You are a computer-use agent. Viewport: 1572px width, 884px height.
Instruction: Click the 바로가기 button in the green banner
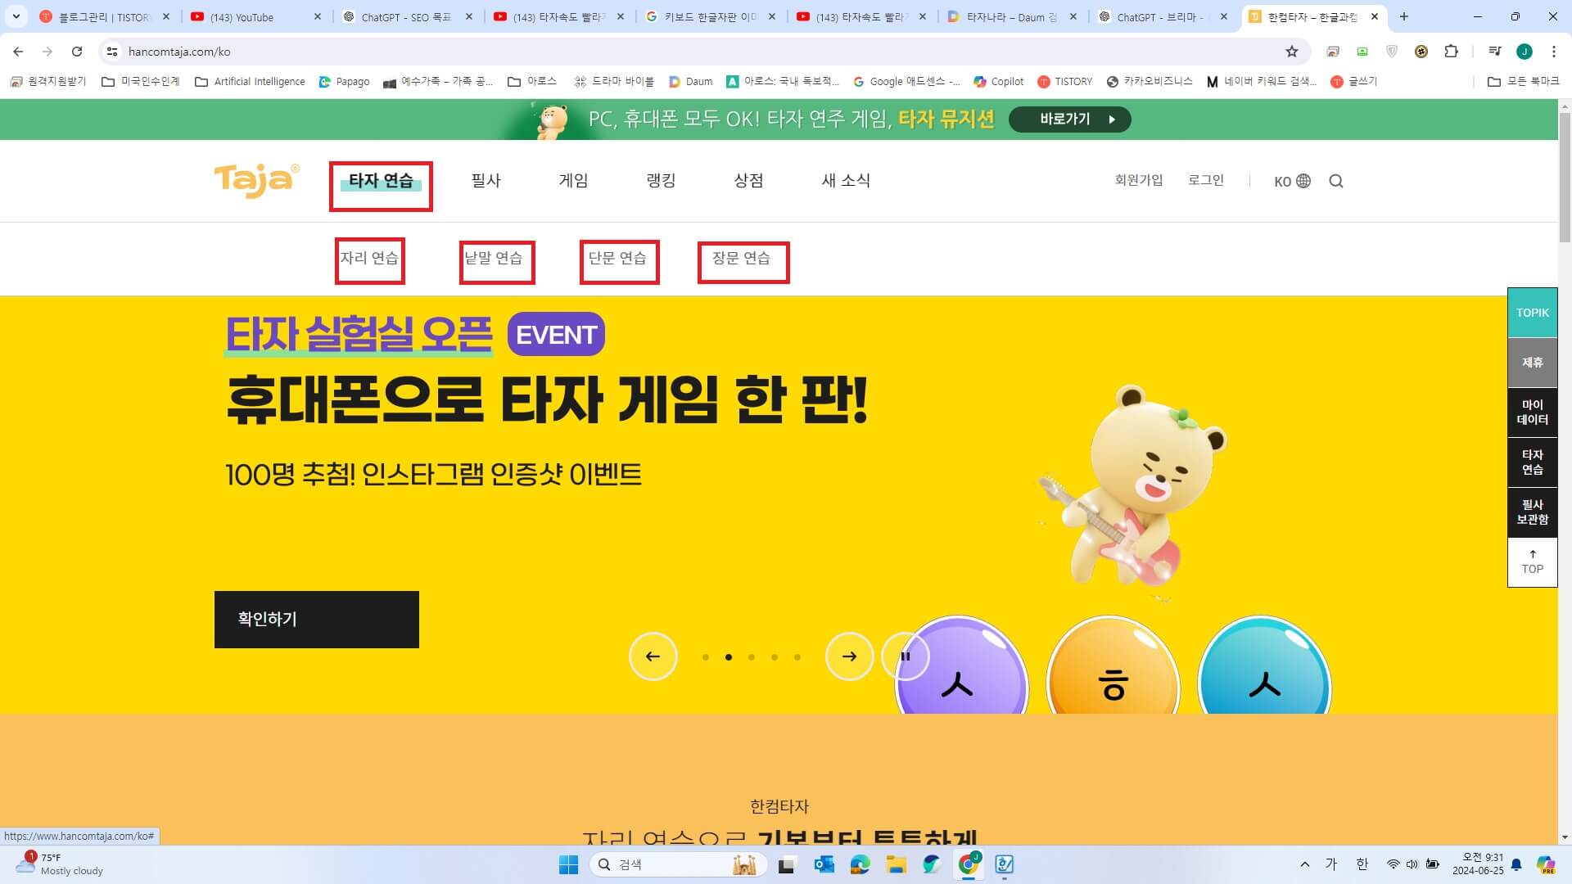pos(1068,120)
